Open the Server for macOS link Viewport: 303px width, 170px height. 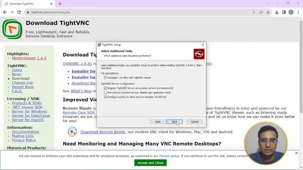(x=27, y=120)
